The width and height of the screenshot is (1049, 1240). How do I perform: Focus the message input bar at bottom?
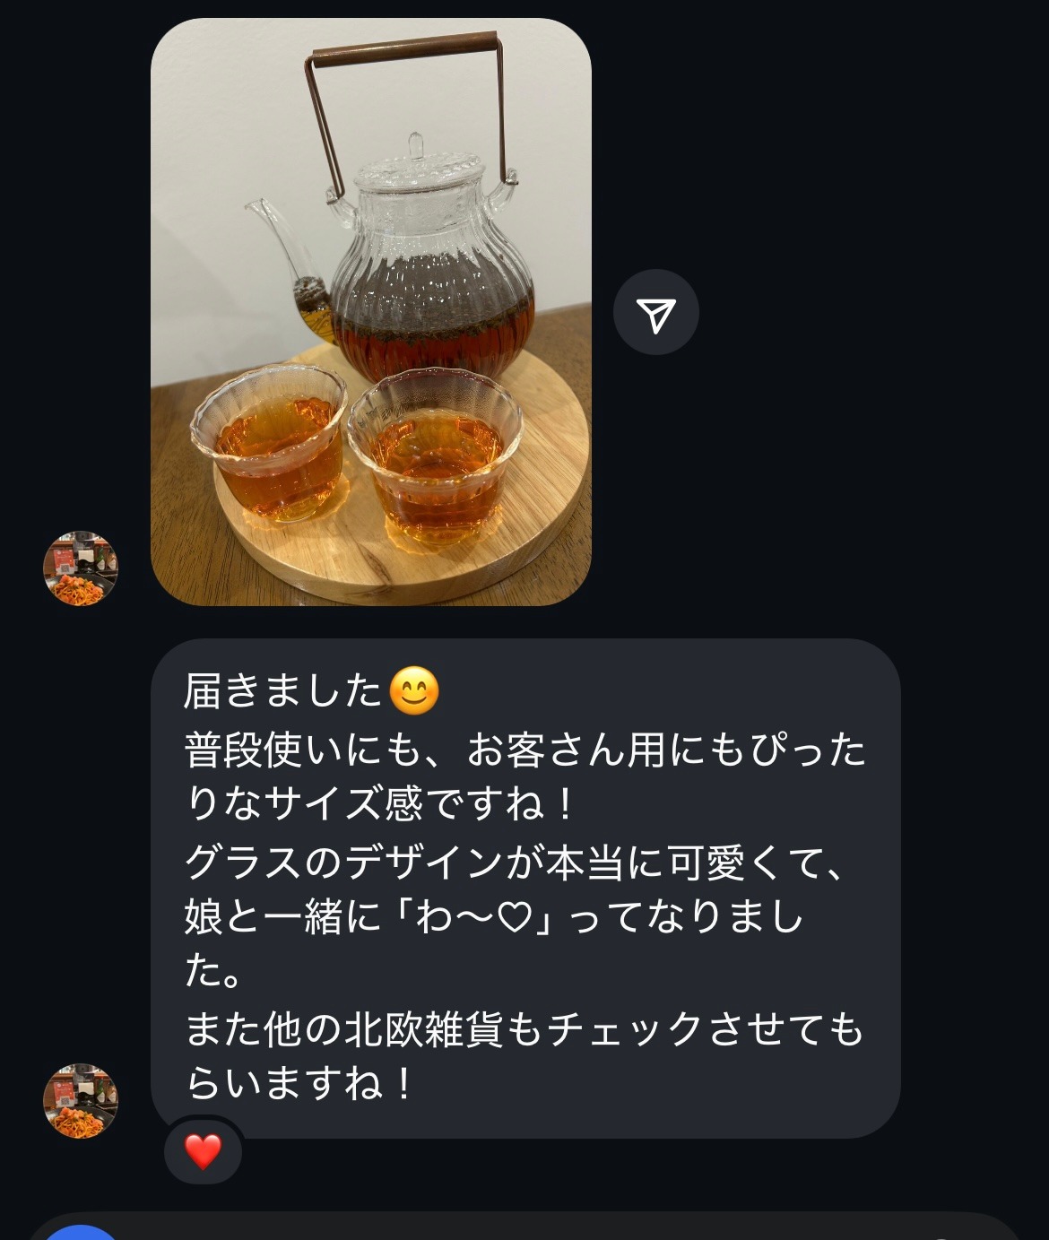coord(524,1228)
